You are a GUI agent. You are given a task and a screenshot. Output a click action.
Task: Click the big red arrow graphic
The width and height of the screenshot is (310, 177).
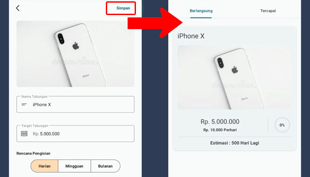point(155,23)
